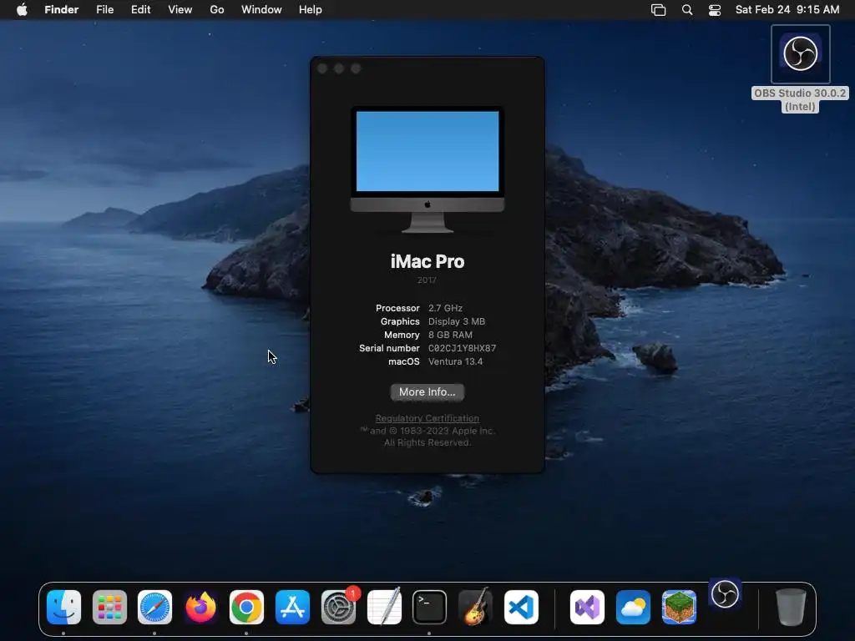
Task: Open the Apple menu
Action: pos(22,10)
